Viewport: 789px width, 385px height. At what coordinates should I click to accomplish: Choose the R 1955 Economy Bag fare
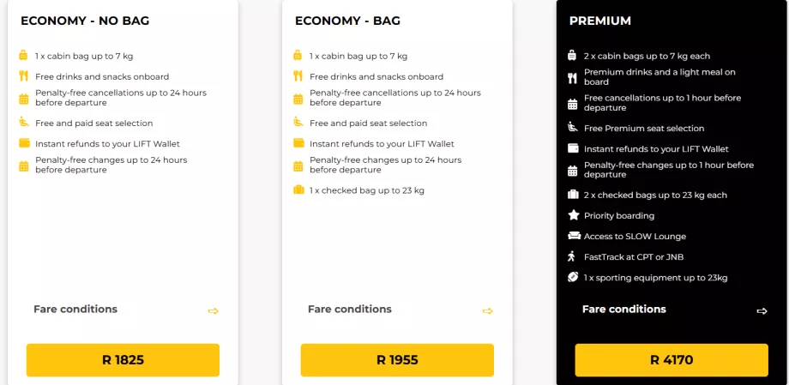coord(397,360)
